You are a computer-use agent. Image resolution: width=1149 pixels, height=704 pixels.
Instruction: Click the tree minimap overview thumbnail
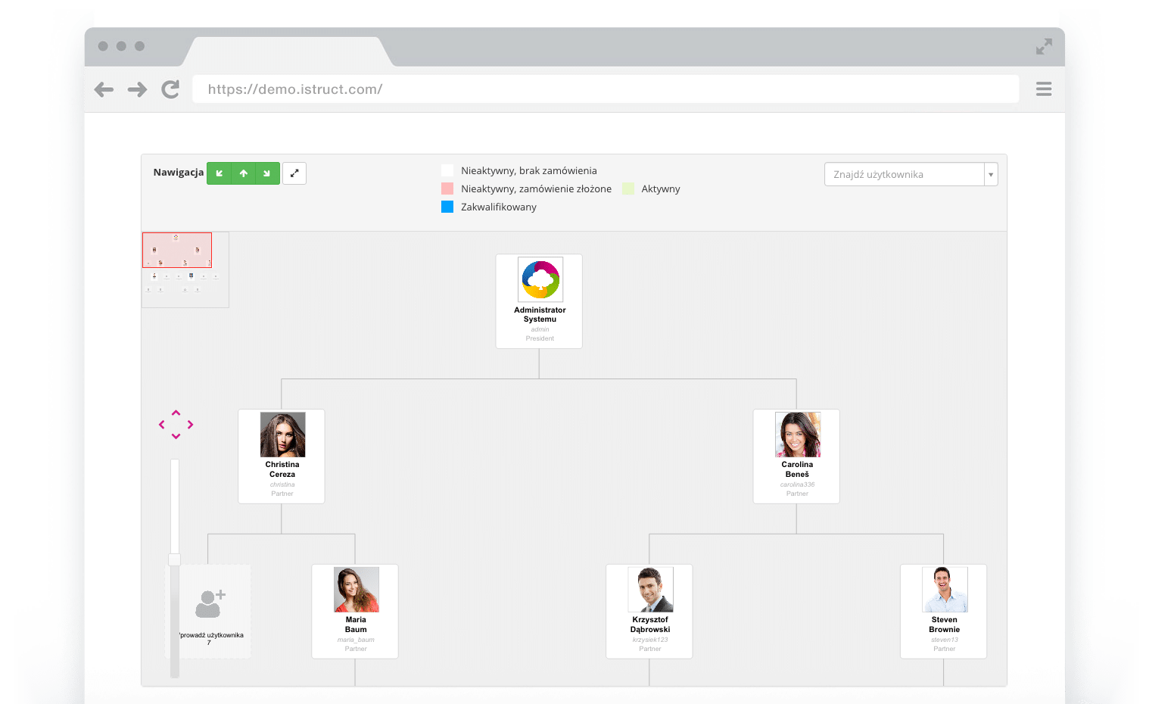click(x=185, y=269)
